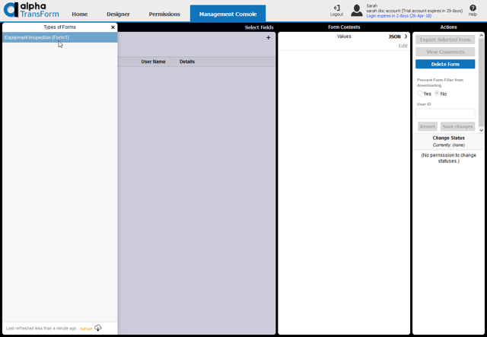Go to the Home tab
The image size is (487, 337).
tap(79, 14)
